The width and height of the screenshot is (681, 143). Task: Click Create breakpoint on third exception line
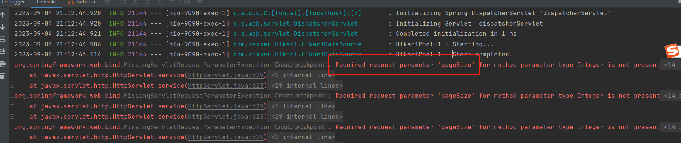coord(300,127)
